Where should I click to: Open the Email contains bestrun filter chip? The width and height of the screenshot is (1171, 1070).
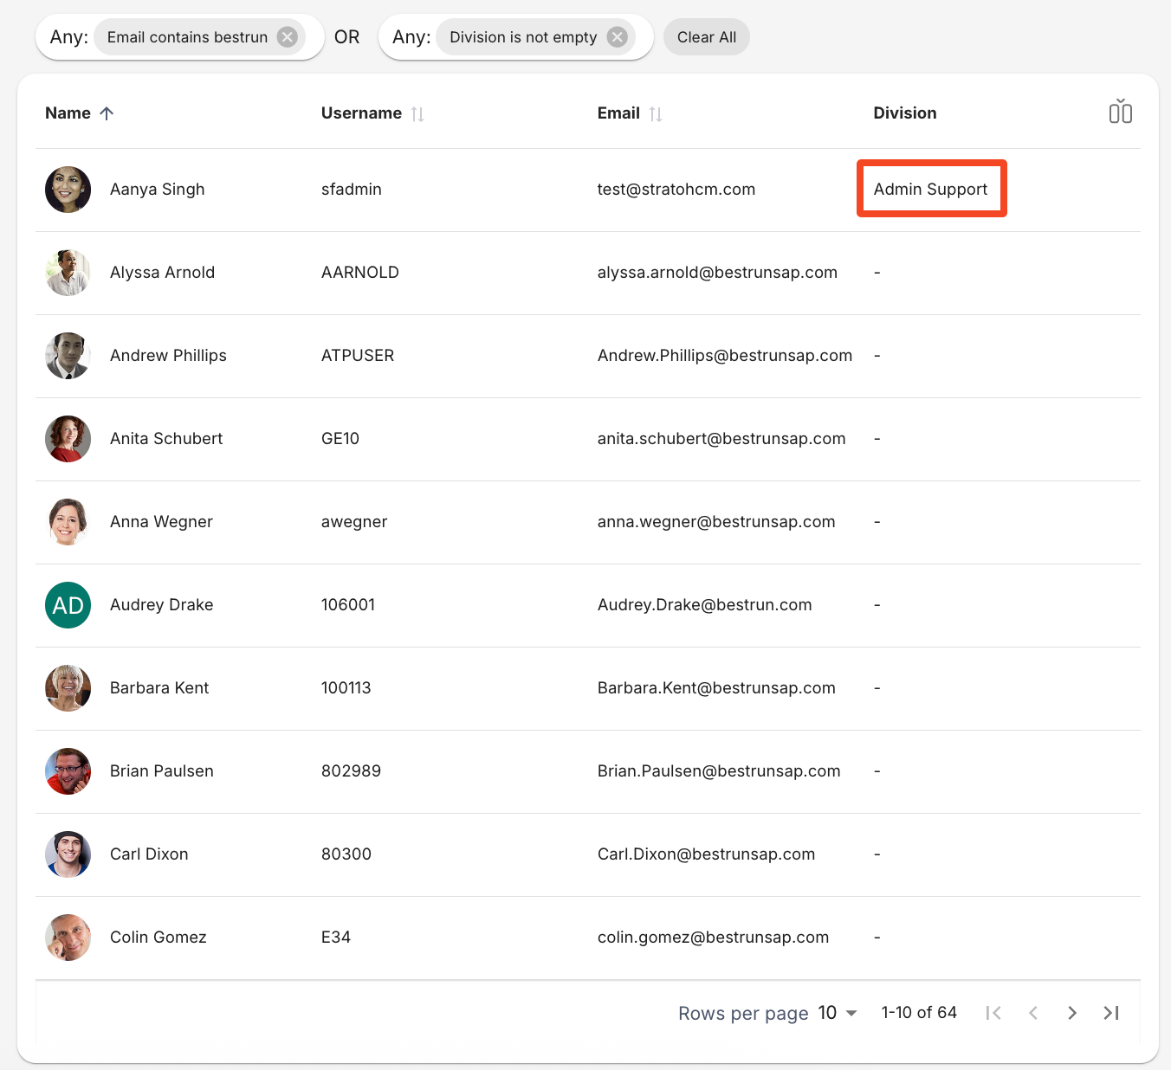187,37
